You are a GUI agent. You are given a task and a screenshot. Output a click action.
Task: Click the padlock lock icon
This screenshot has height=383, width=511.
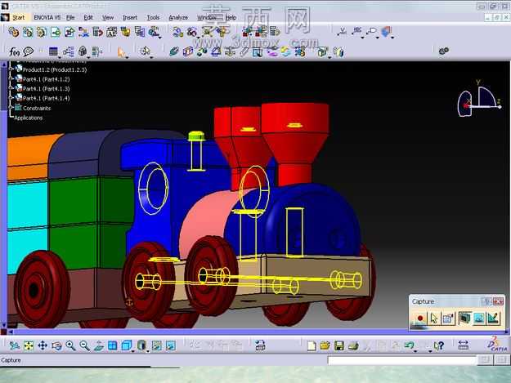pos(83,51)
